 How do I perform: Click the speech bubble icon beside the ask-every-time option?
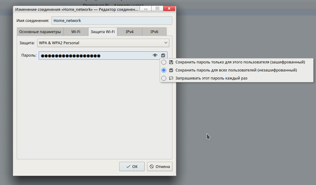click(x=171, y=78)
